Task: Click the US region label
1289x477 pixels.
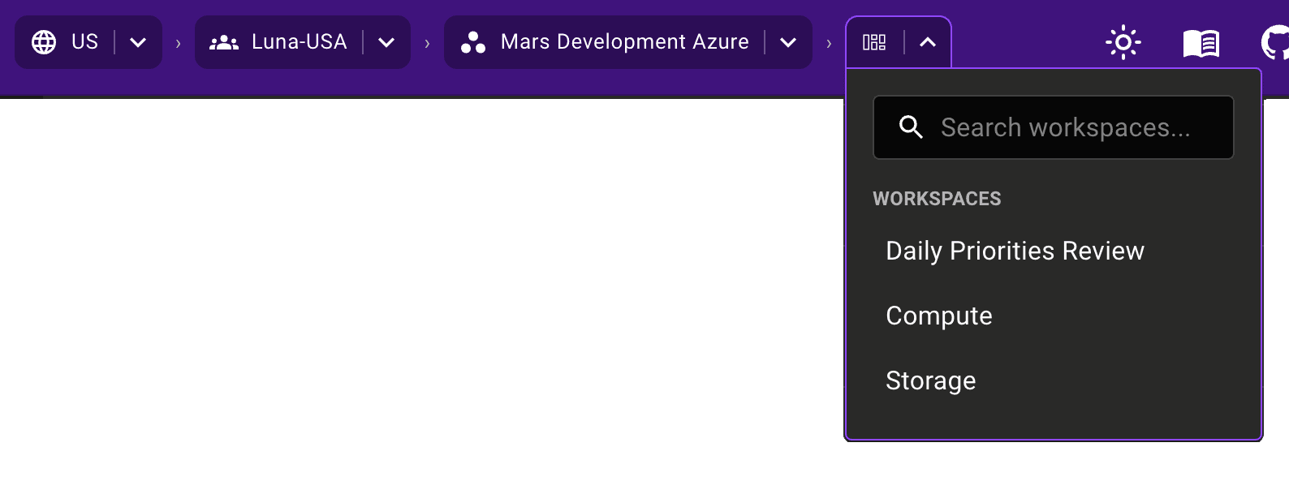Action: tap(84, 42)
